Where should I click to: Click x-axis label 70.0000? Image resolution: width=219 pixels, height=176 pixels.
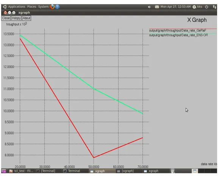point(143,167)
